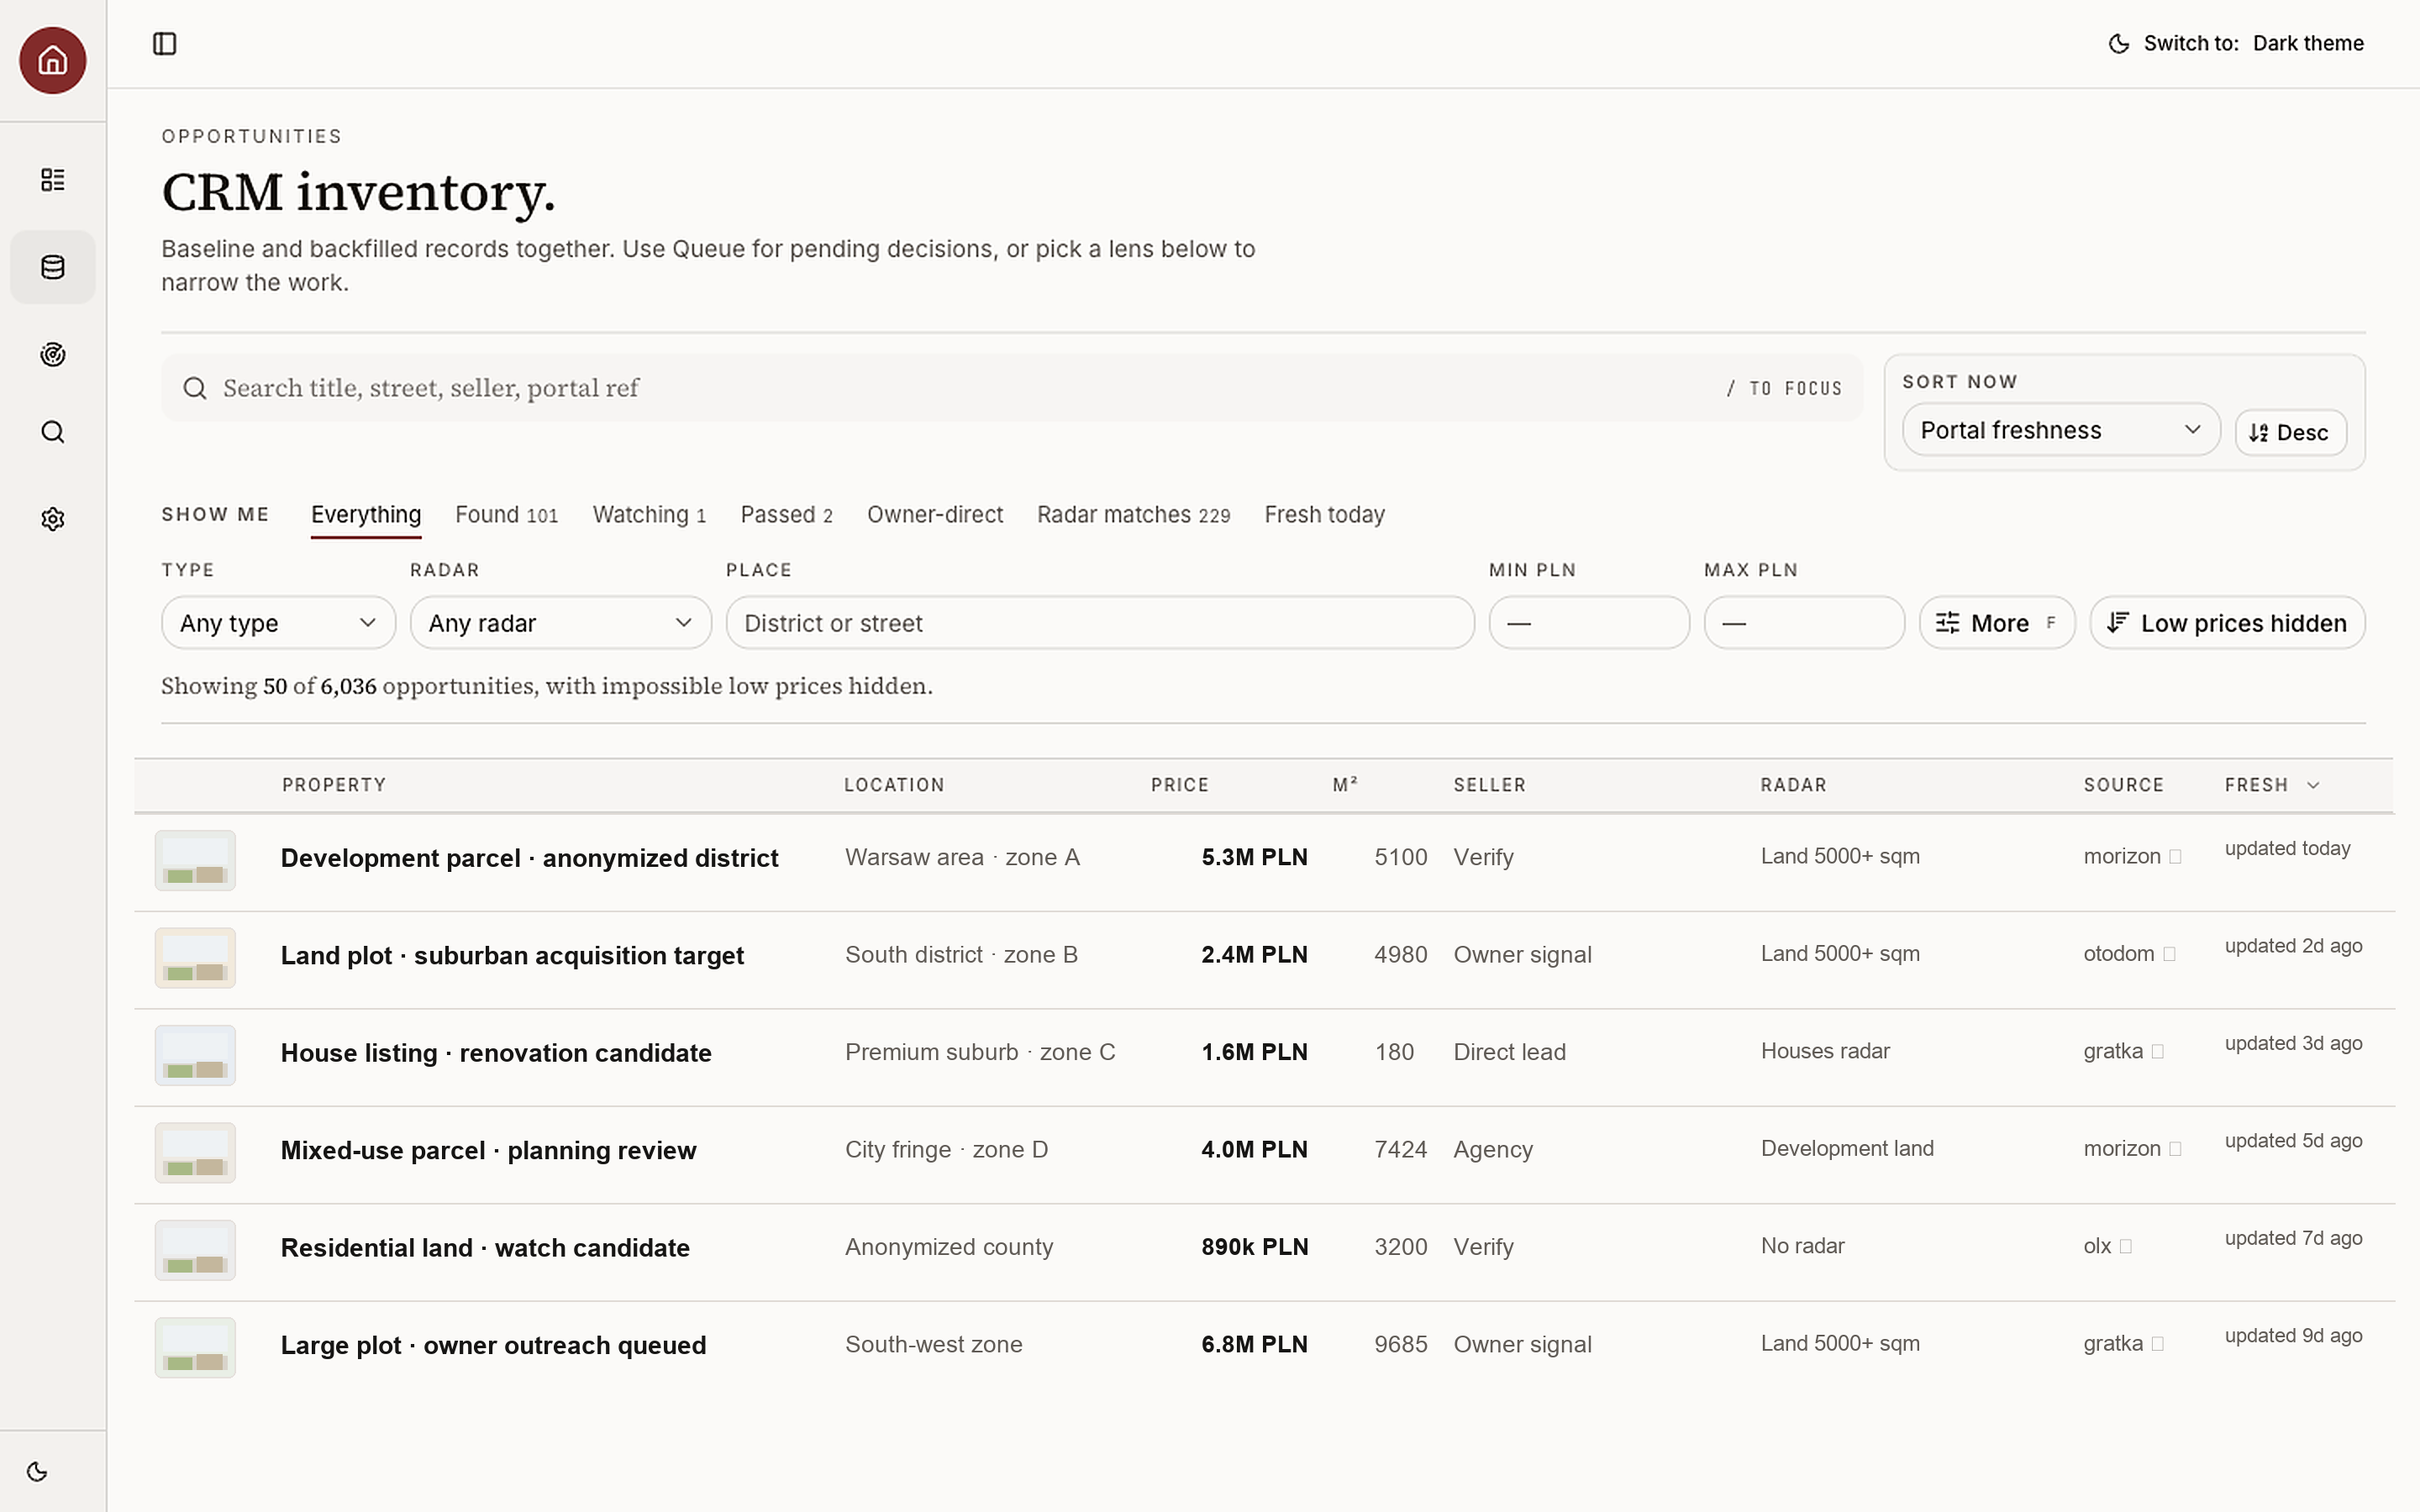2420x1512 pixels.
Task: Open the radar target sidebar icon
Action: (53, 354)
